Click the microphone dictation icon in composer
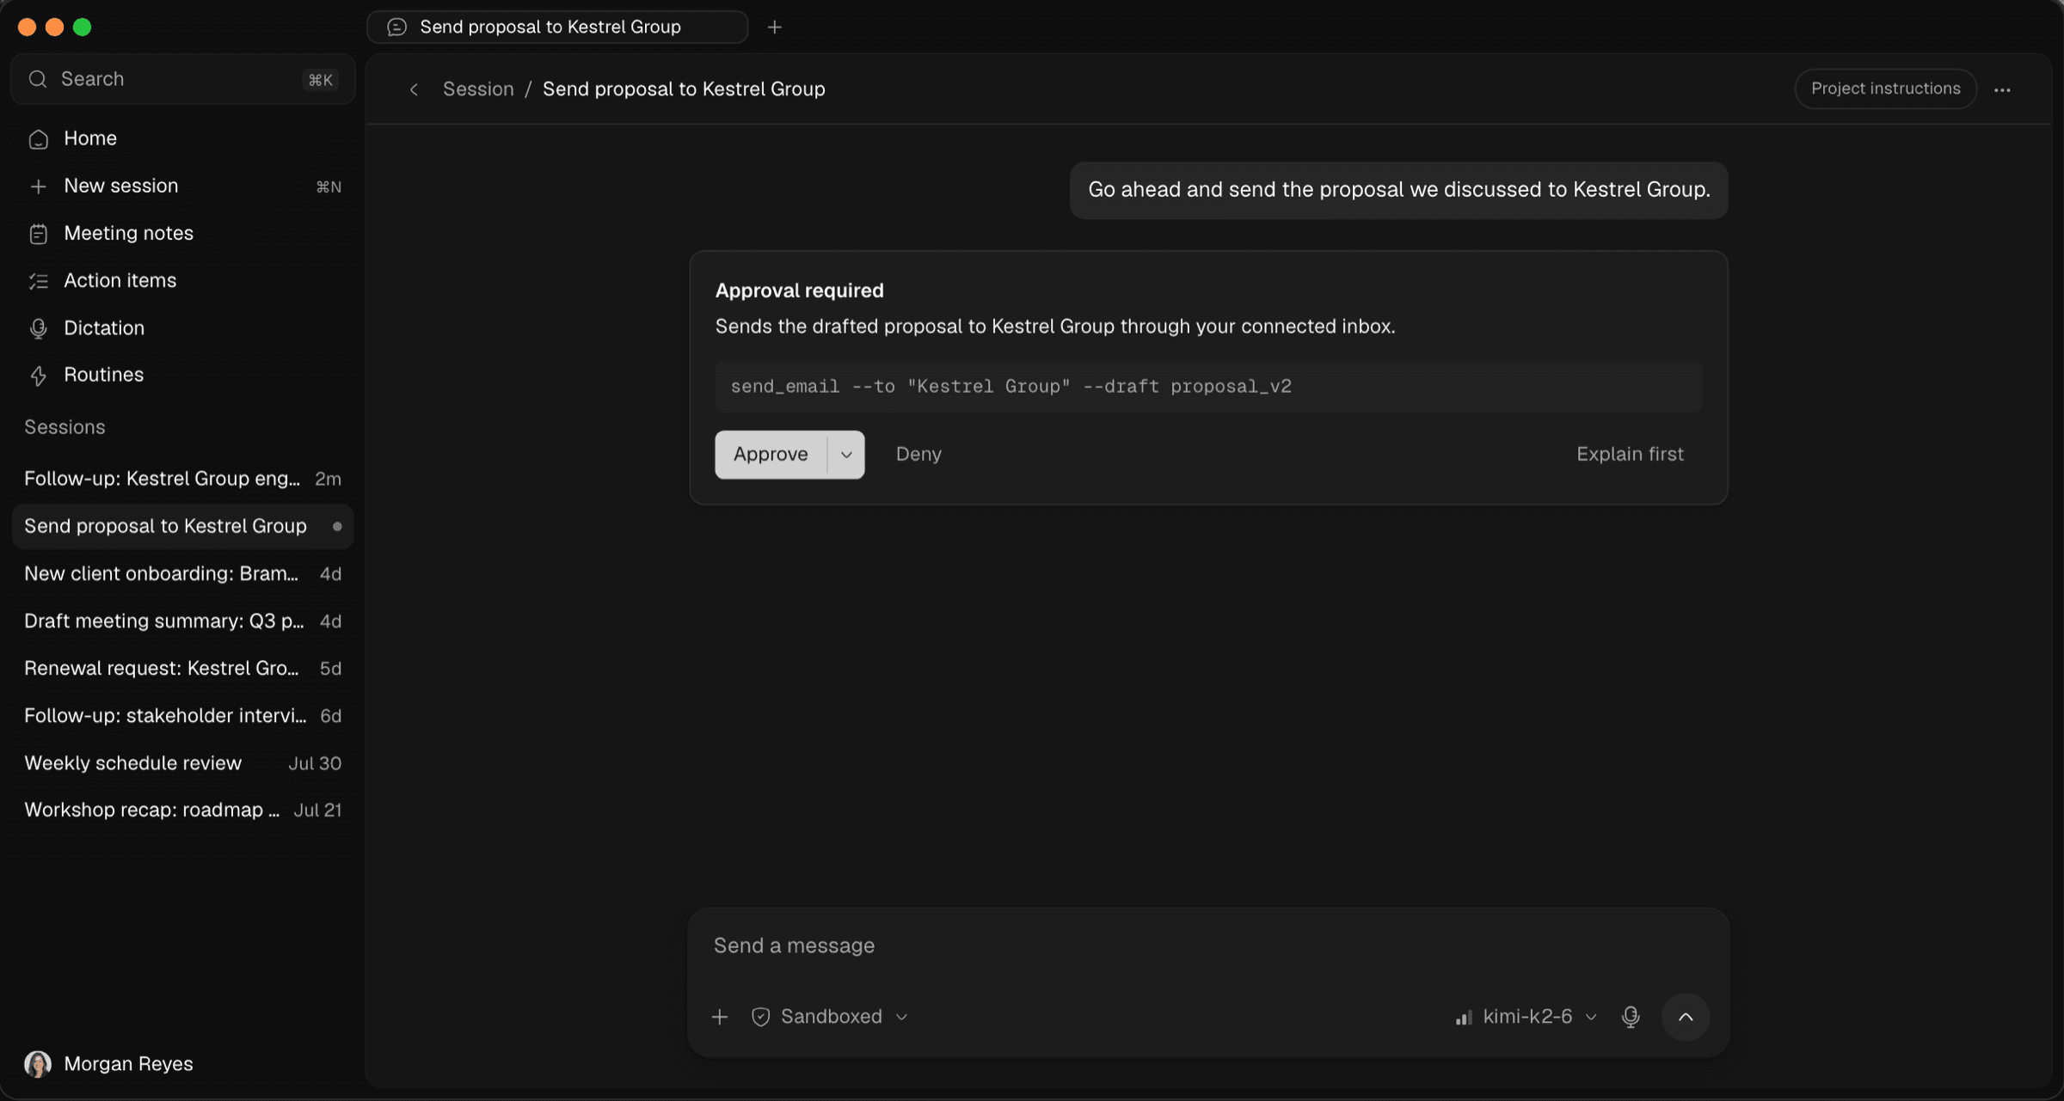2064x1101 pixels. pos(1631,1017)
